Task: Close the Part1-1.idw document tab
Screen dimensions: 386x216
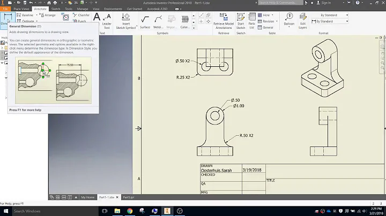Action: point(117,197)
